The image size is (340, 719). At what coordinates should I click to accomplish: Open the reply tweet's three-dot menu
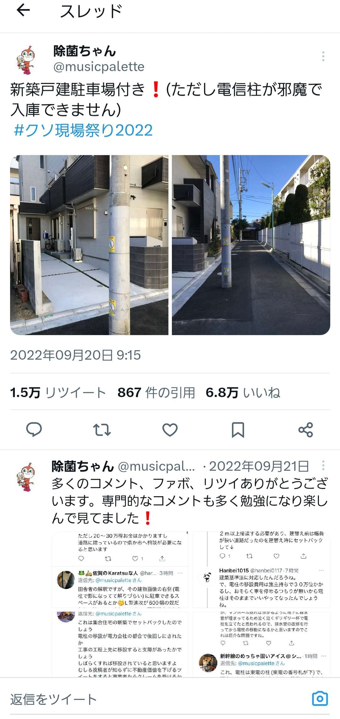point(323,465)
